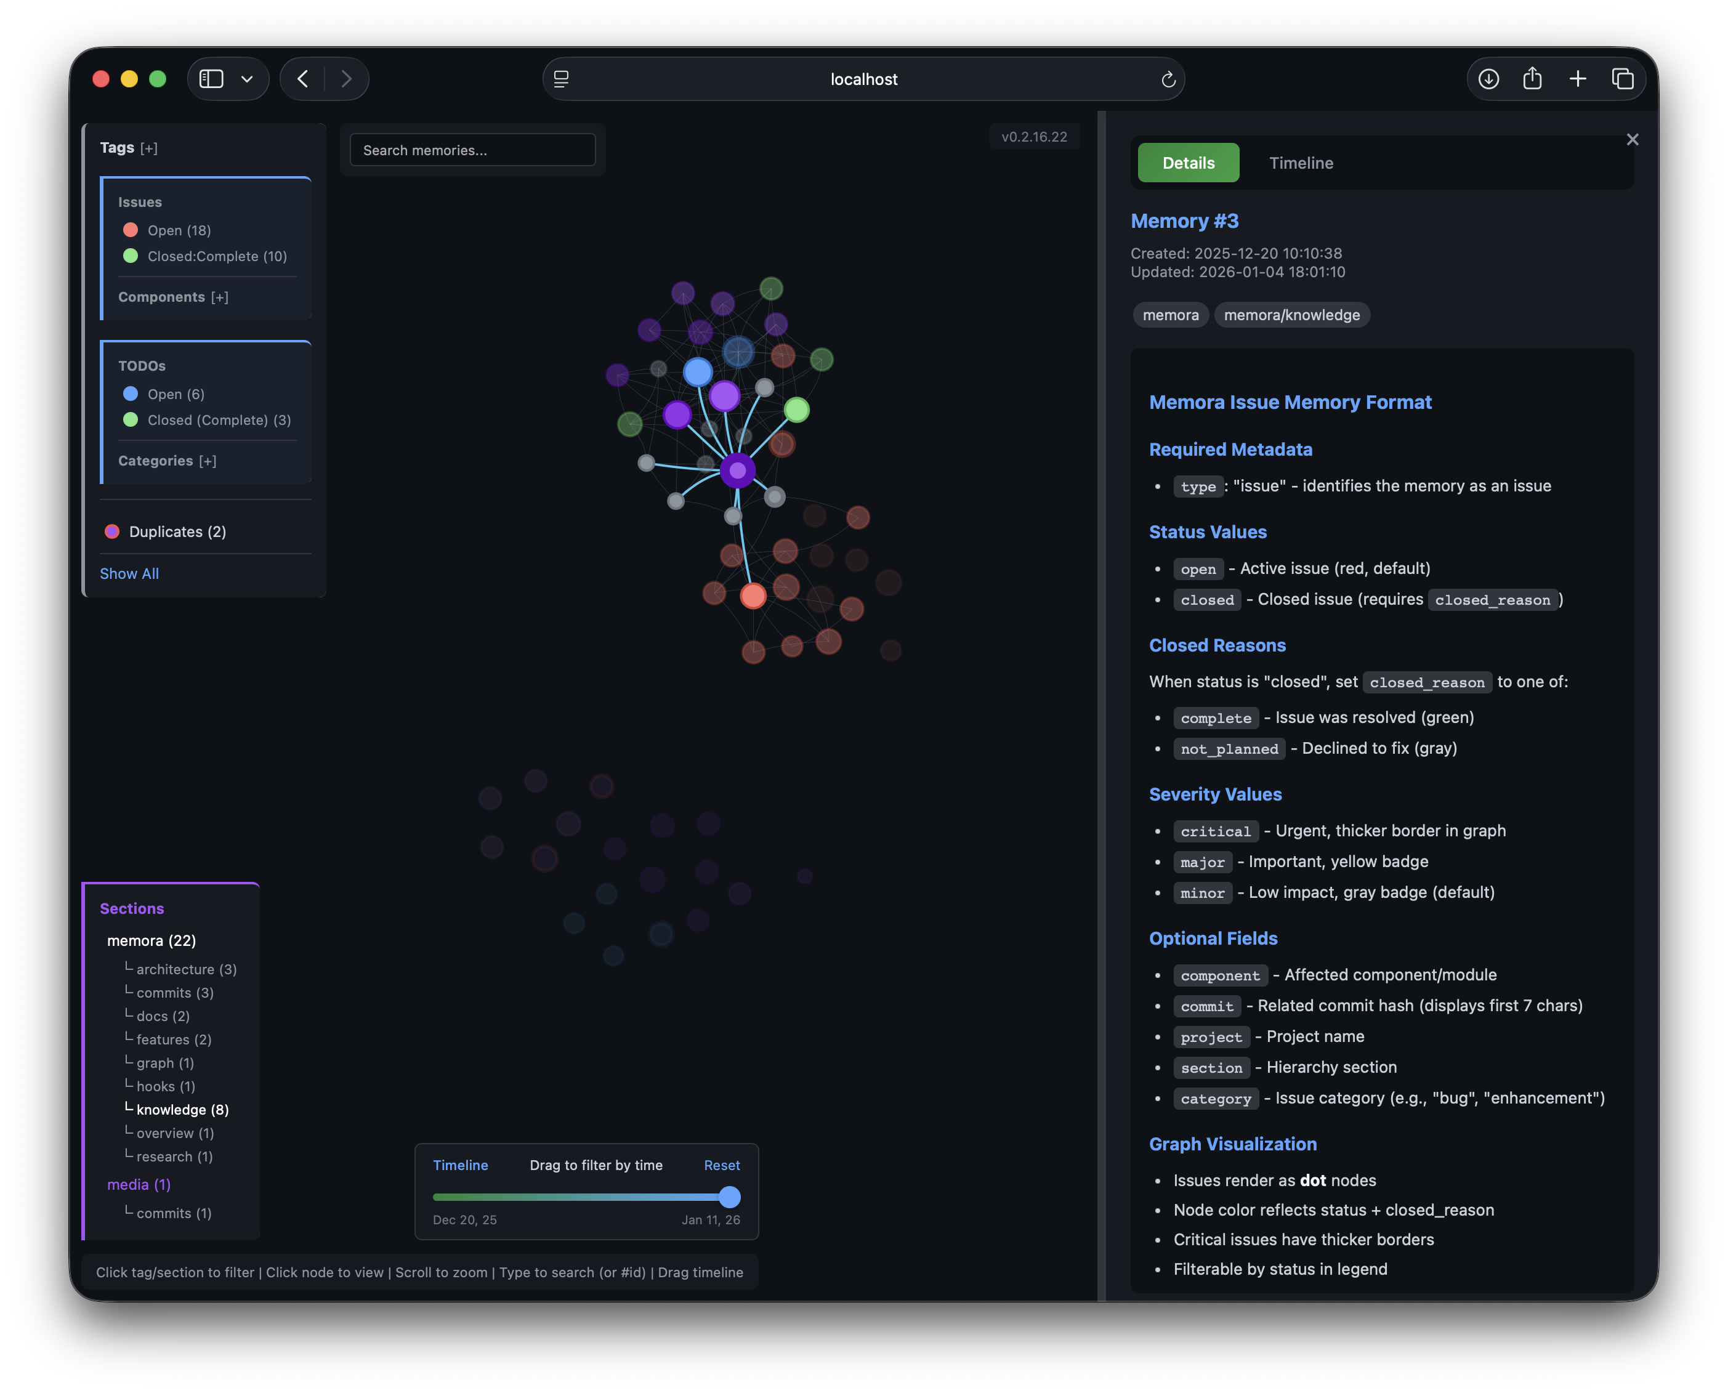Toggle the Closed:Complete (10) issues filter
This screenshot has width=1728, height=1393.
pyautogui.click(x=217, y=256)
